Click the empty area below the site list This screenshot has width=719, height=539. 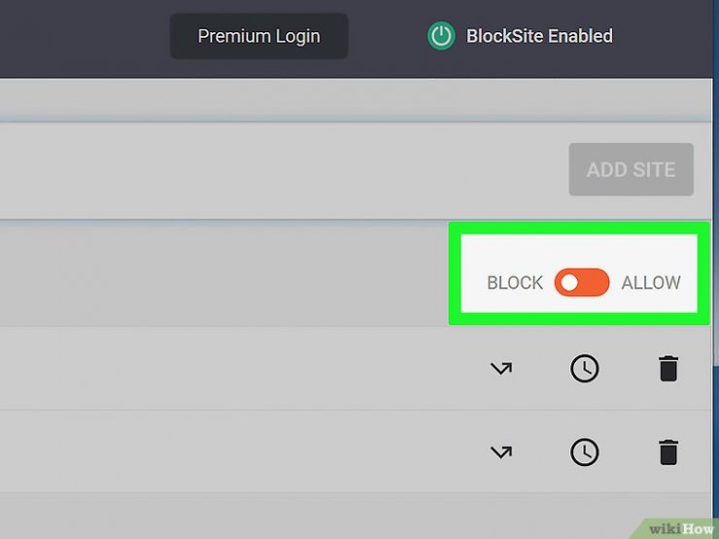(x=321, y=516)
